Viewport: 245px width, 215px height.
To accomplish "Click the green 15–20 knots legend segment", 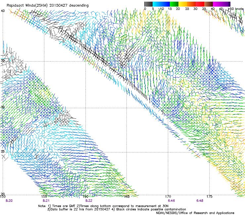I will 174,4.
